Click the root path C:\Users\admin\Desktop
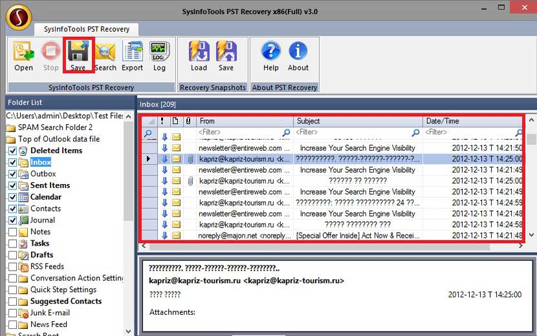This screenshot has width=537, height=336. click(65, 116)
